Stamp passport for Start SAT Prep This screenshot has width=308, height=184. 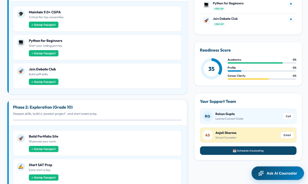point(44,178)
